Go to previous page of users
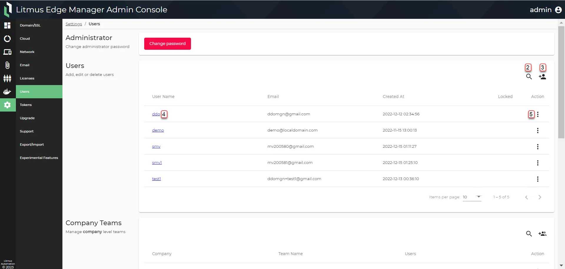This screenshot has height=269, width=565. click(526, 197)
